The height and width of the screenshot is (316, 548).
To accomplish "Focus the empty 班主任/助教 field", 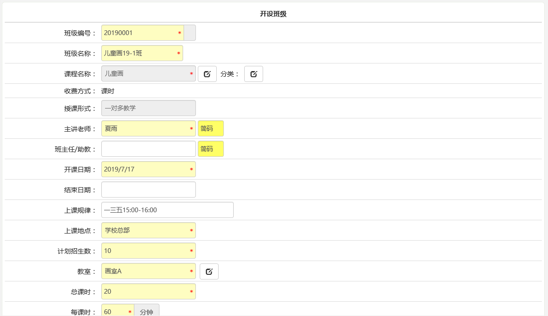I will 148,149.
